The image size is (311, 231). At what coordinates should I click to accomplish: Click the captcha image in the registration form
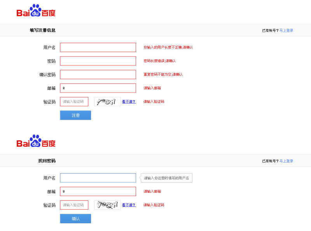click(107, 102)
